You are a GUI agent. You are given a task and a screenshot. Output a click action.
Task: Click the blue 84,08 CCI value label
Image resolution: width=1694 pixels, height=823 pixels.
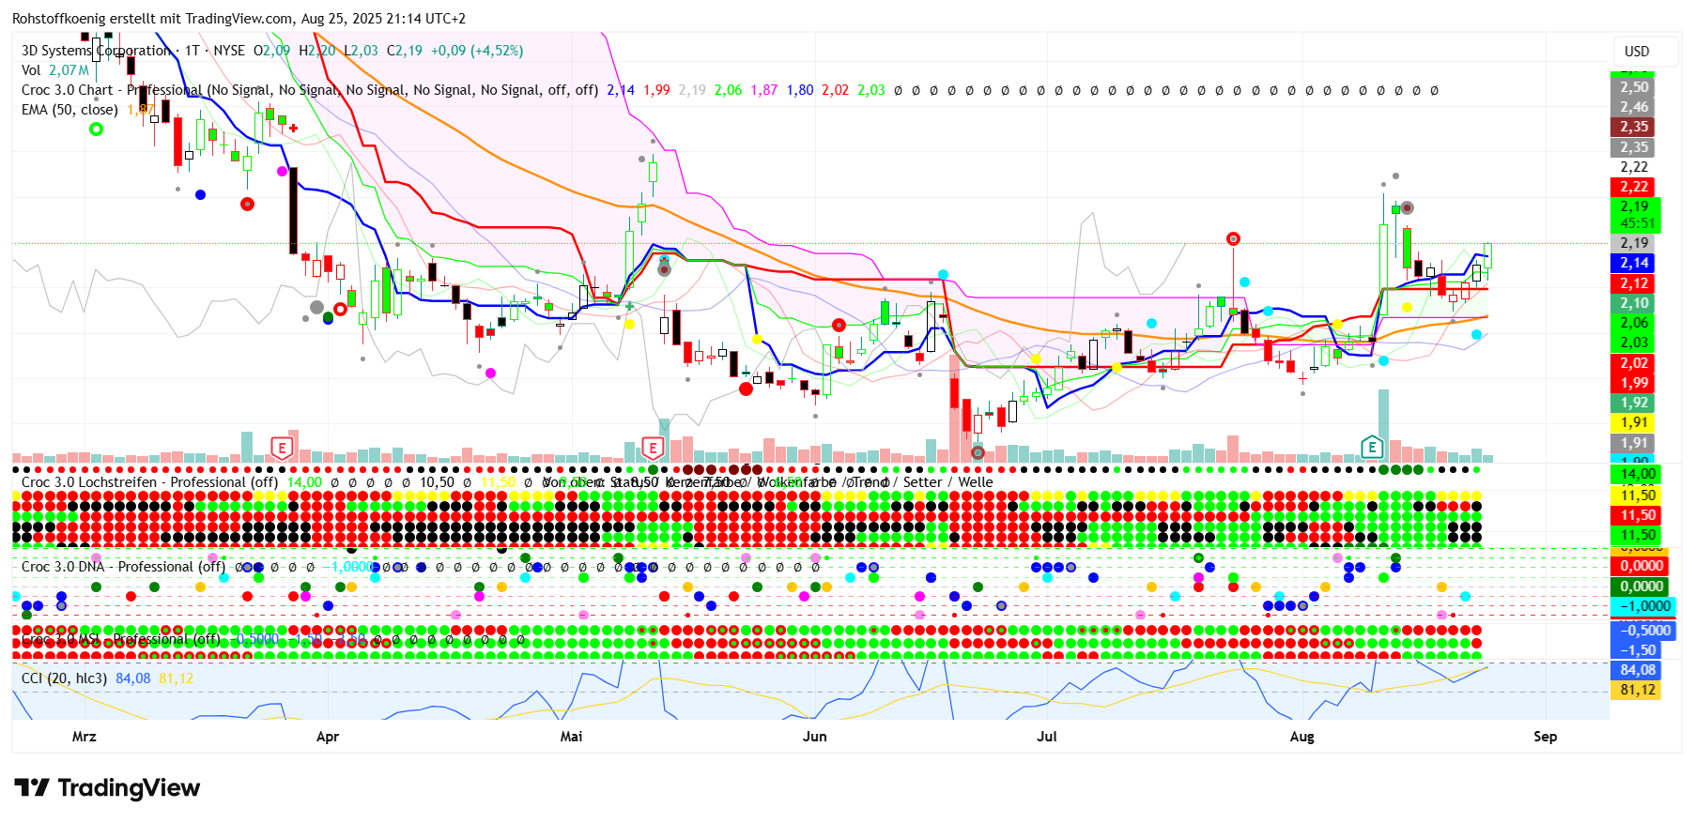point(1637,670)
